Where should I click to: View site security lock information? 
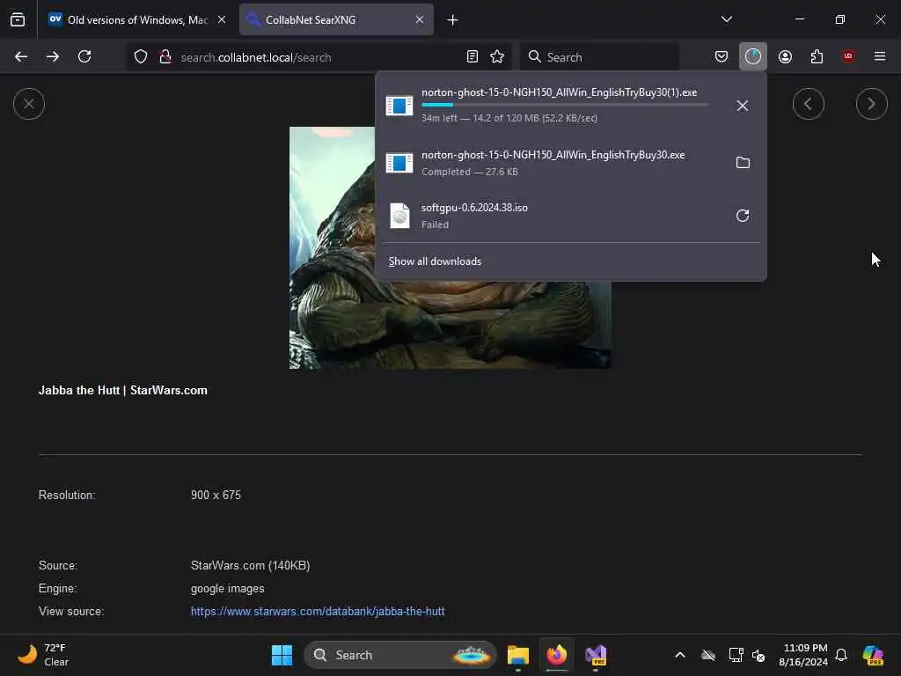tap(165, 56)
